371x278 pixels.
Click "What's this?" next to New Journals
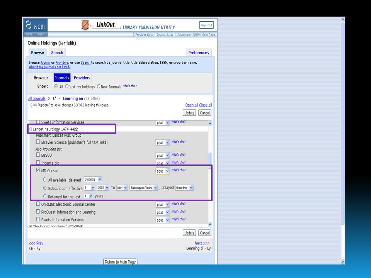coord(129,86)
